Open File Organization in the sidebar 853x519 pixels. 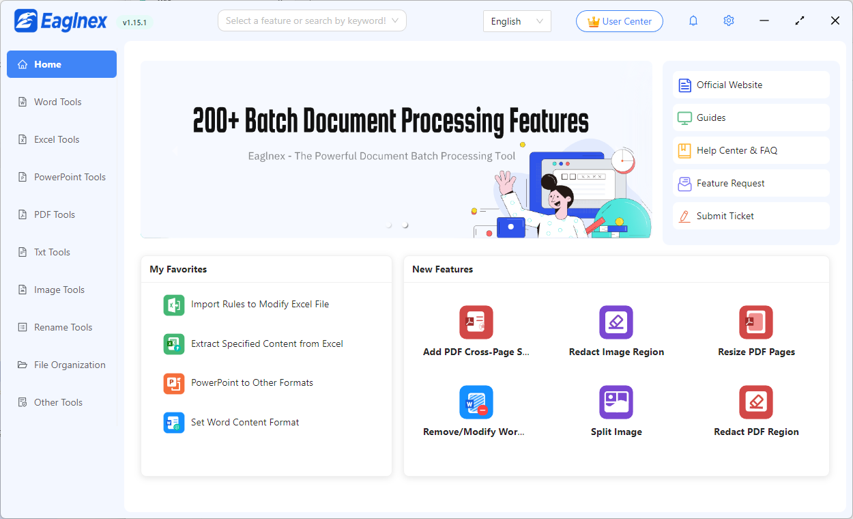(x=61, y=365)
